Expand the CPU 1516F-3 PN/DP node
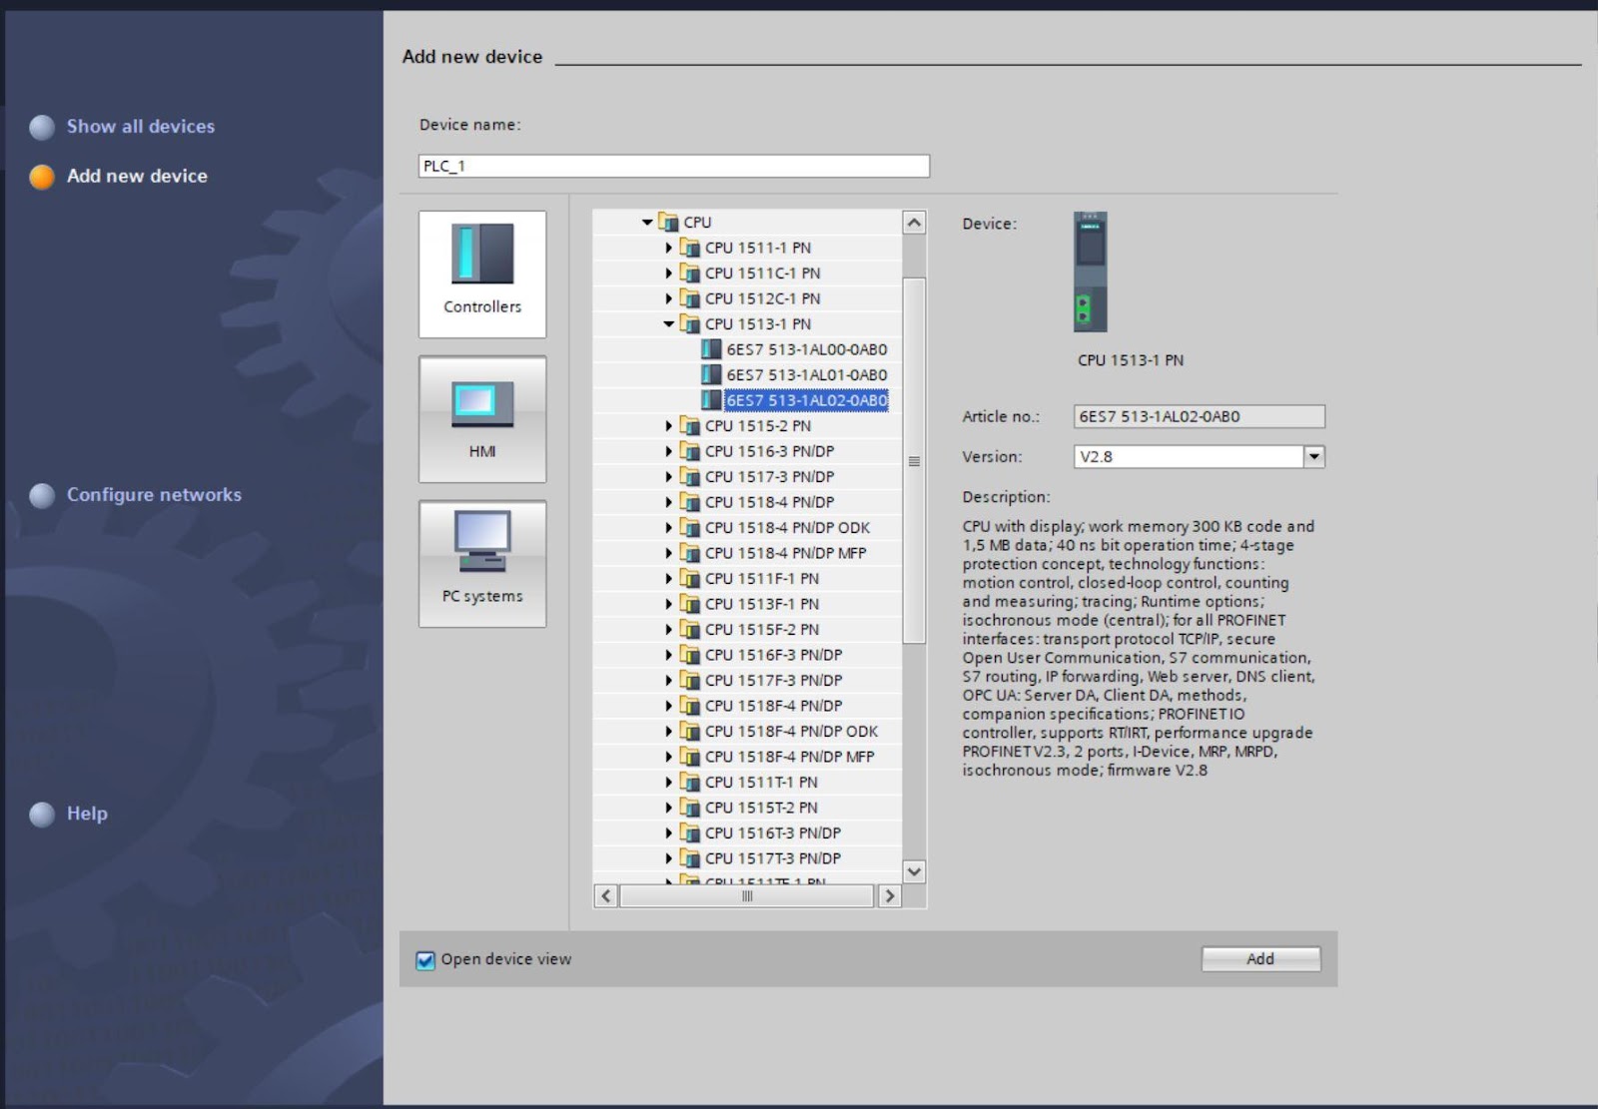1598x1109 pixels. pyautogui.click(x=668, y=655)
